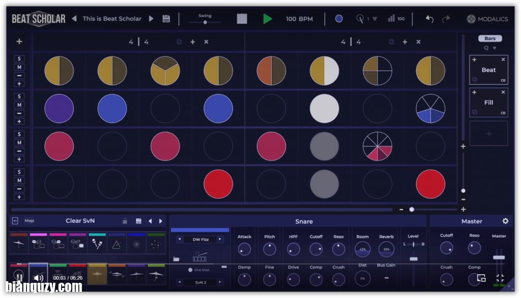521x298 pixels.
Task: Go to the previous preset before This is Beat Scholar
Action: pos(74,19)
